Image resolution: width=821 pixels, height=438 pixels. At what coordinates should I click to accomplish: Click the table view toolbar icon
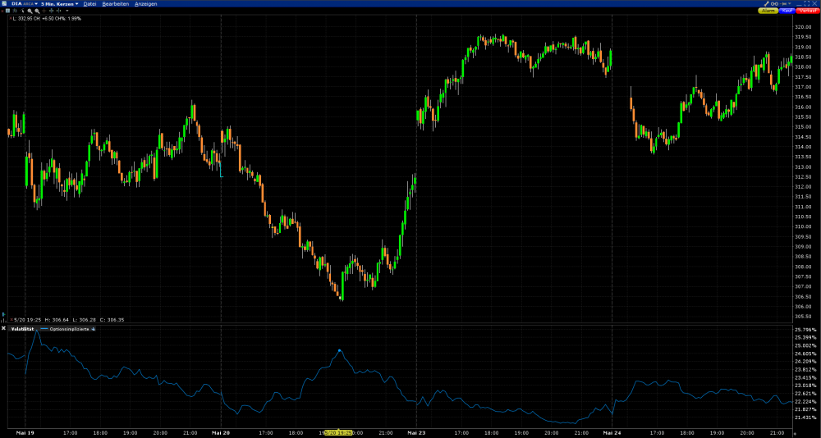point(7,11)
